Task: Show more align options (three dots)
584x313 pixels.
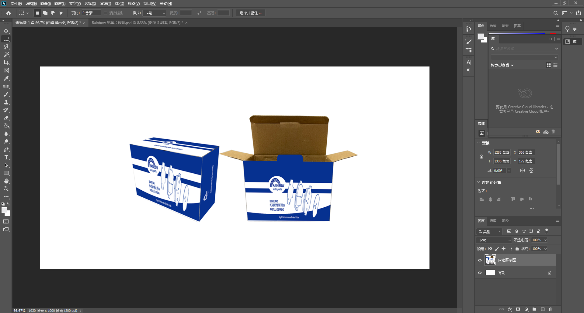Action: pos(532,208)
